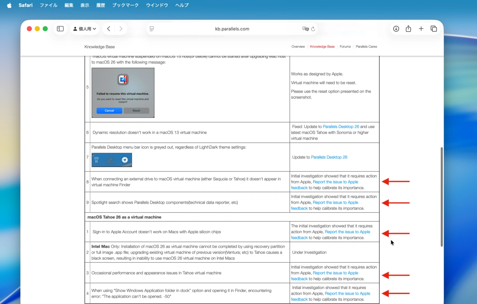The image size is (477, 304).
Task: Open the Share menu
Action: tap(408, 28)
